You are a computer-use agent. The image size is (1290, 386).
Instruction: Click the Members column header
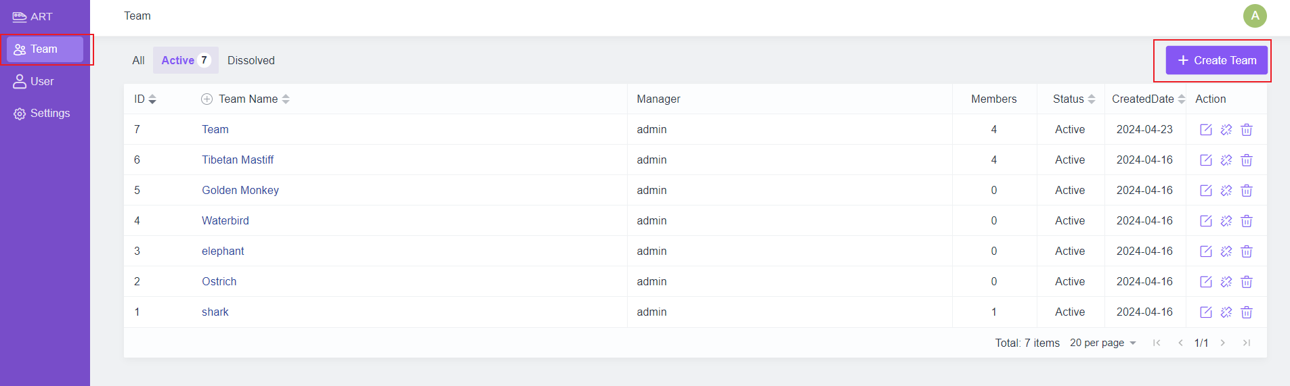click(993, 99)
